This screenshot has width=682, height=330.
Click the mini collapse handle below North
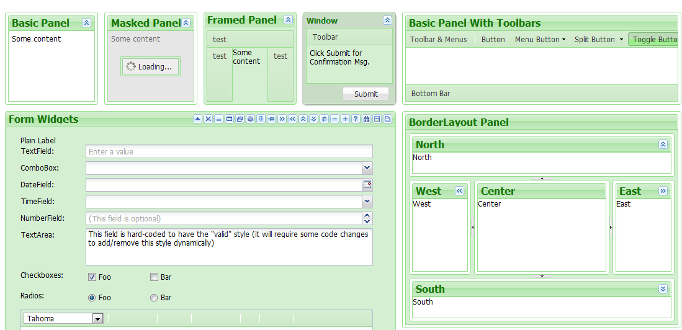(x=542, y=178)
